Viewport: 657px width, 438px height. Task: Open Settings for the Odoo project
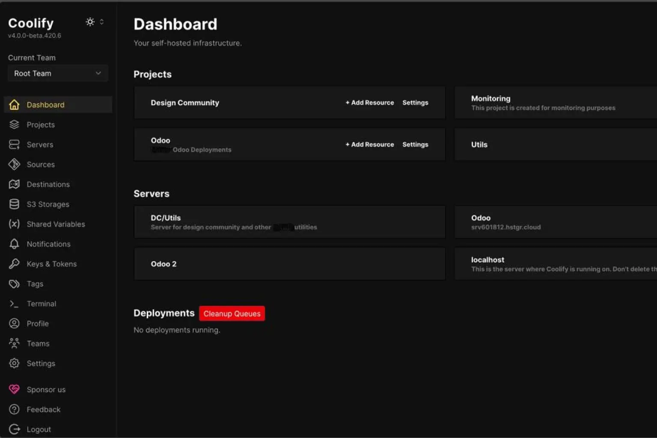[415, 145]
